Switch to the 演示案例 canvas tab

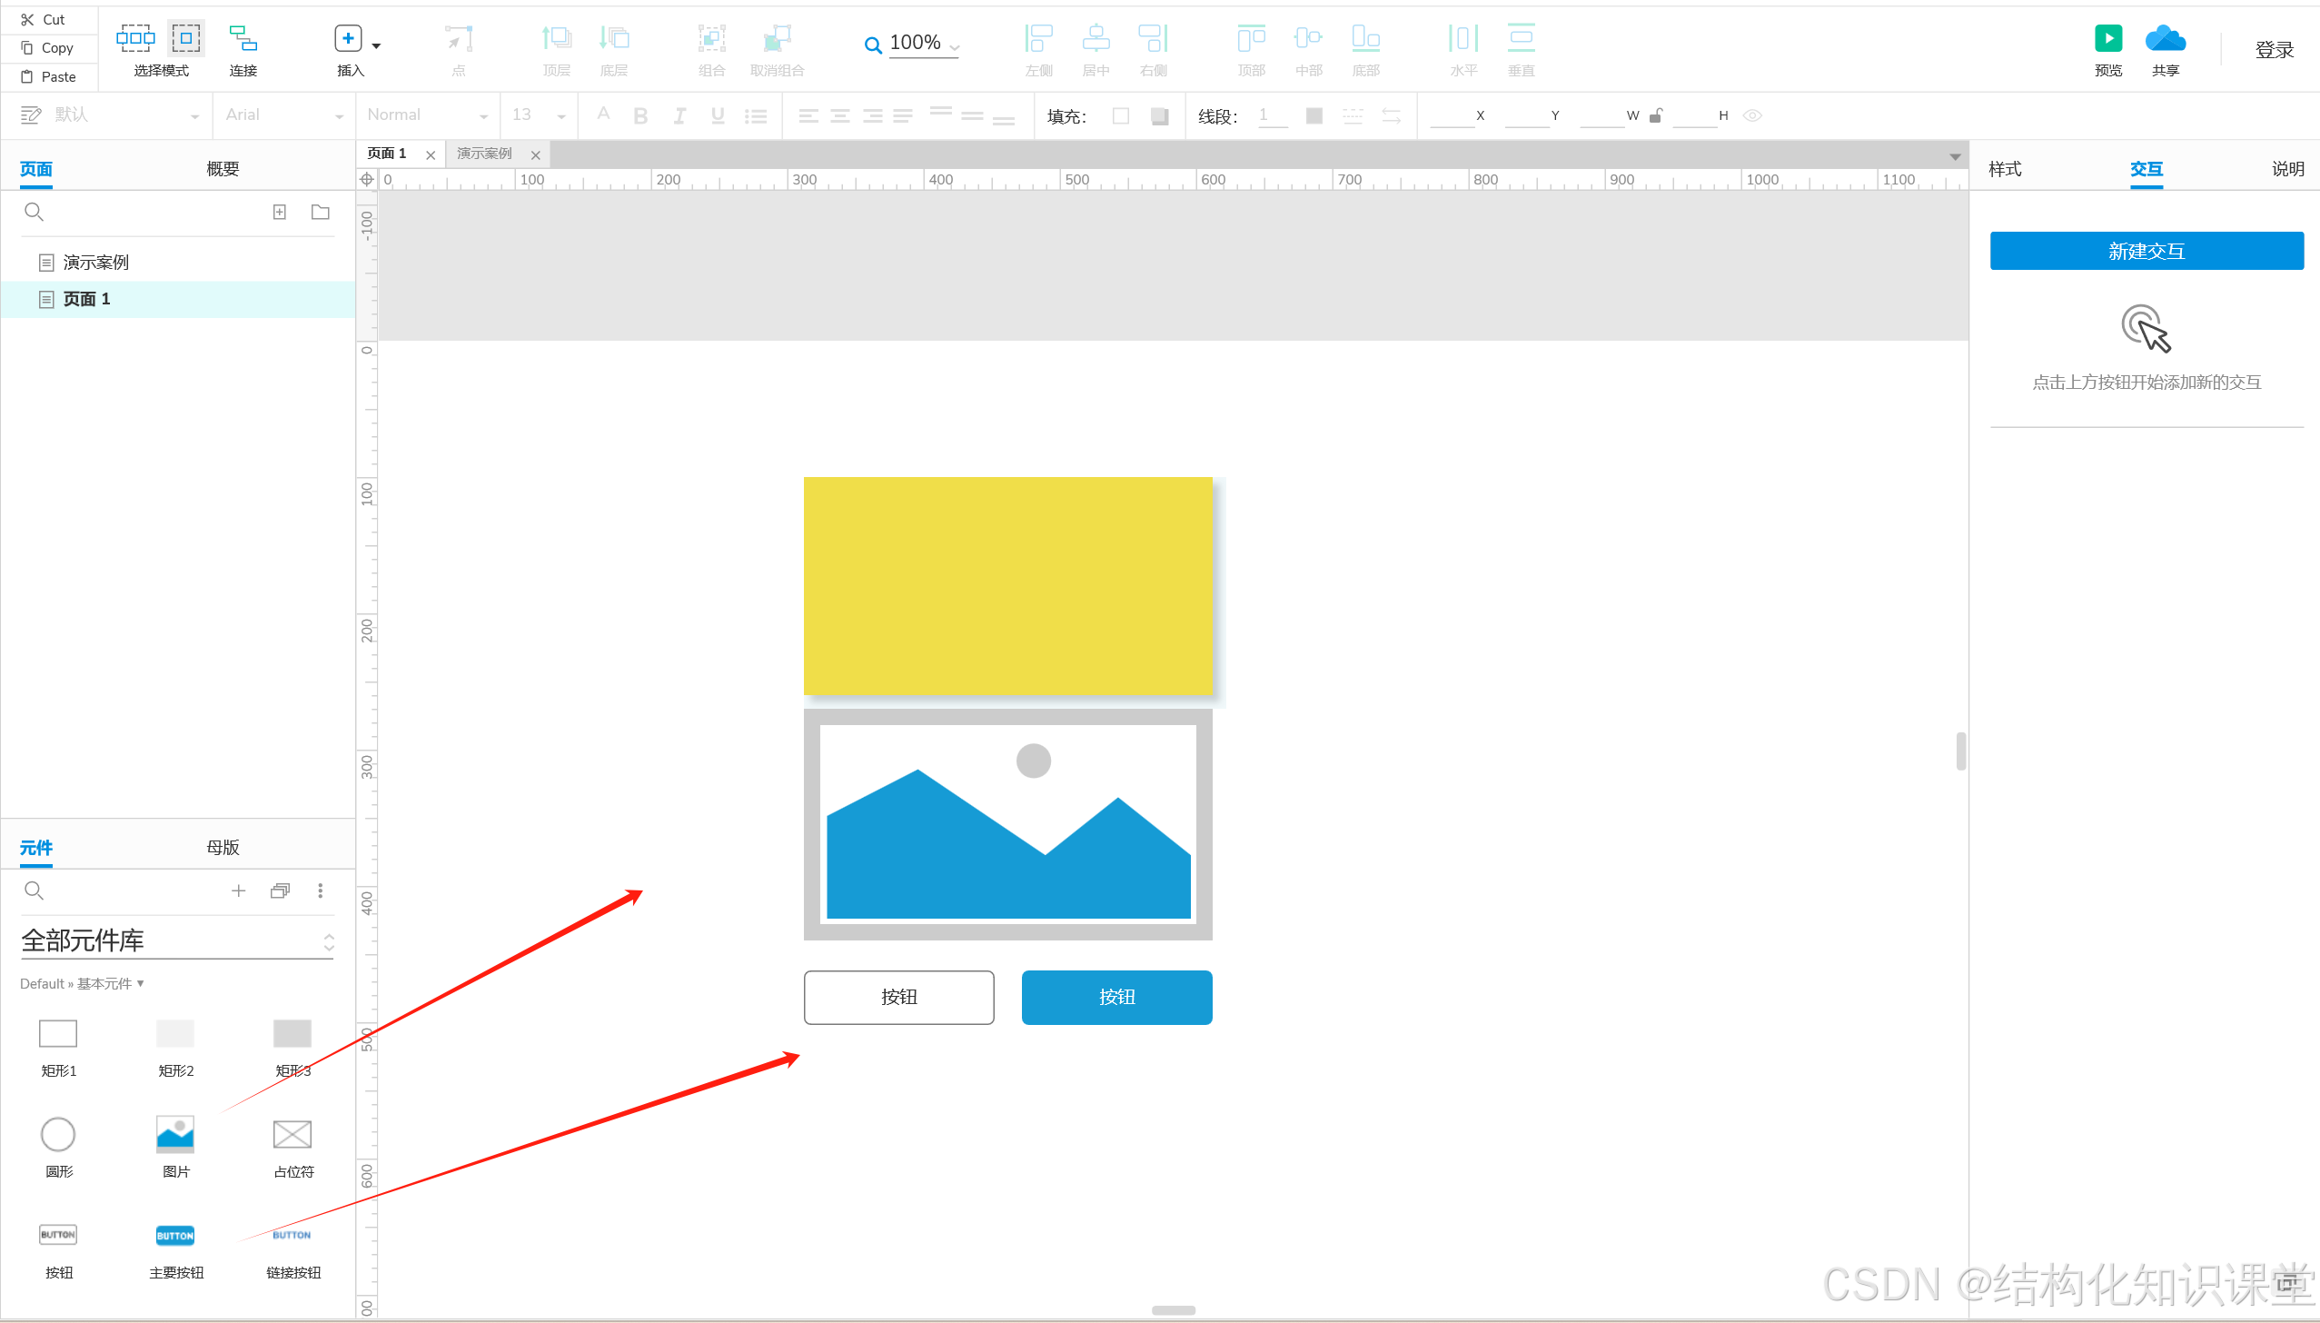(484, 154)
